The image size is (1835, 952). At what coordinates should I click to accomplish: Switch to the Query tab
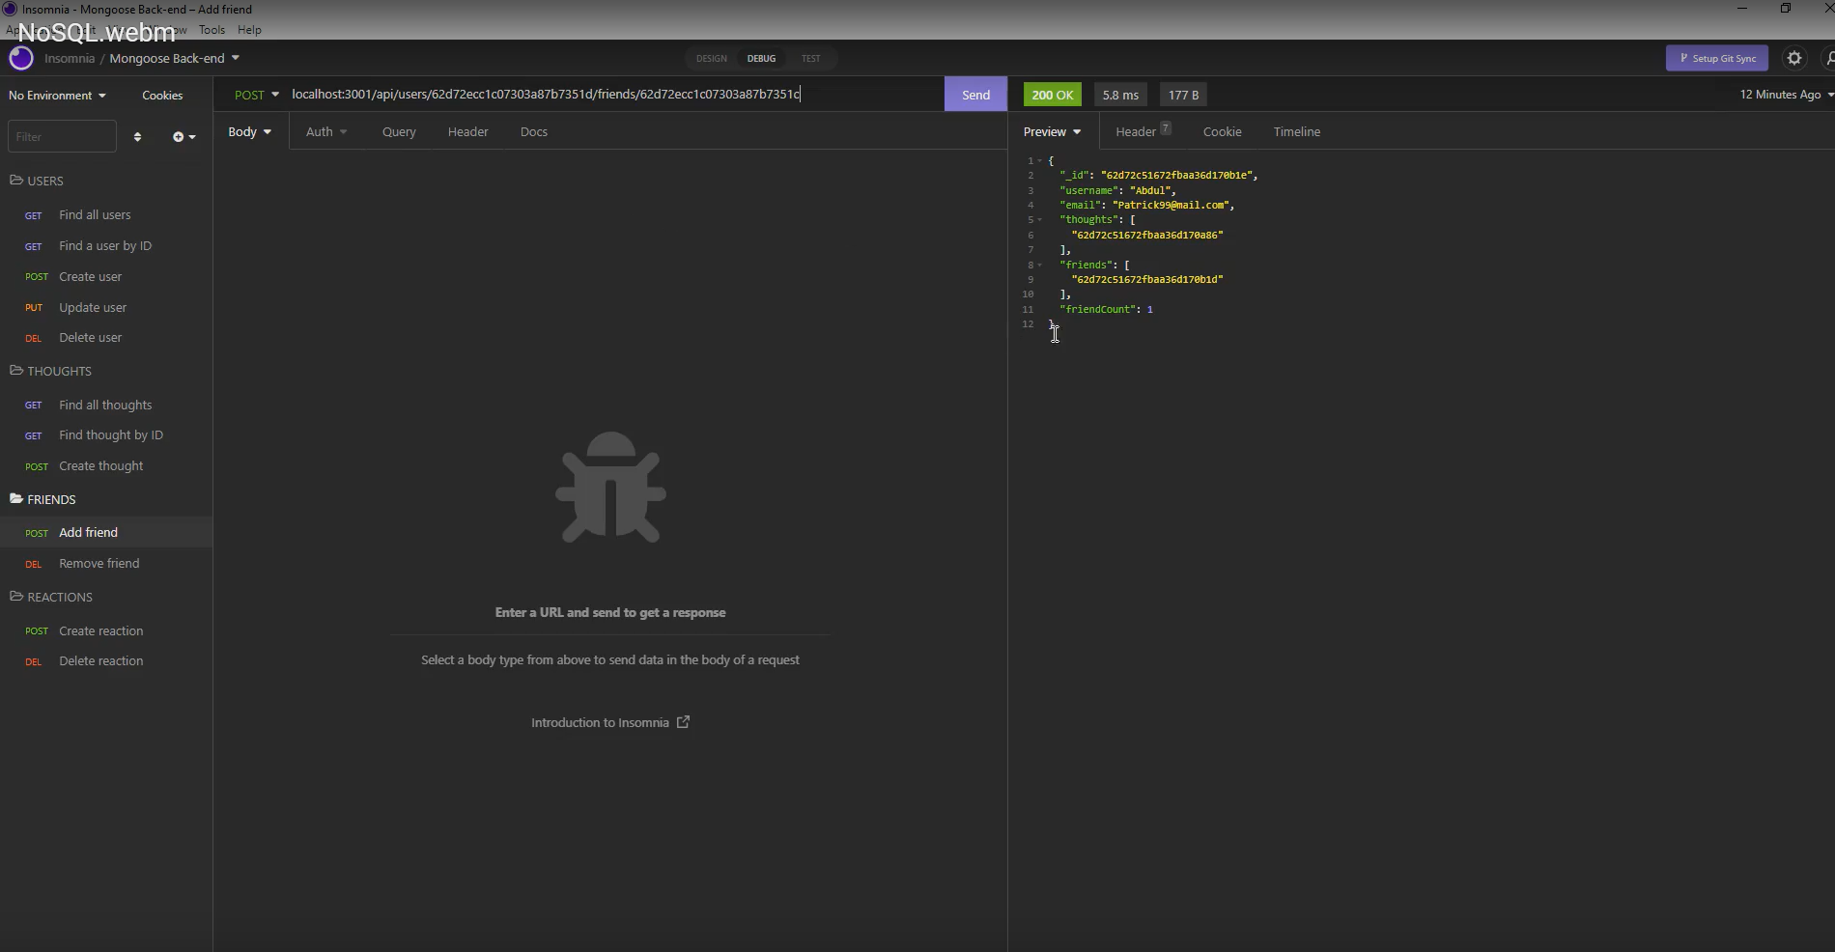pyautogui.click(x=399, y=131)
